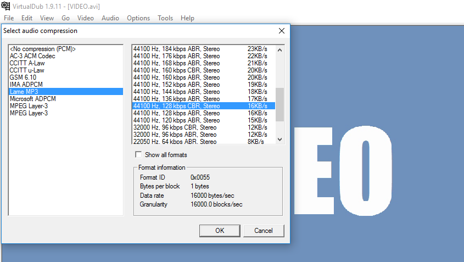Select the second MPEG Layer-3 entry
The width and height of the screenshot is (464, 262).
(x=66, y=113)
